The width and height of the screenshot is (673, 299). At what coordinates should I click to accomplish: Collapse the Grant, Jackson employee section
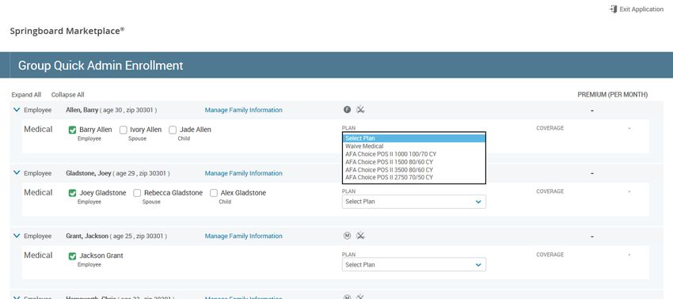coord(17,236)
